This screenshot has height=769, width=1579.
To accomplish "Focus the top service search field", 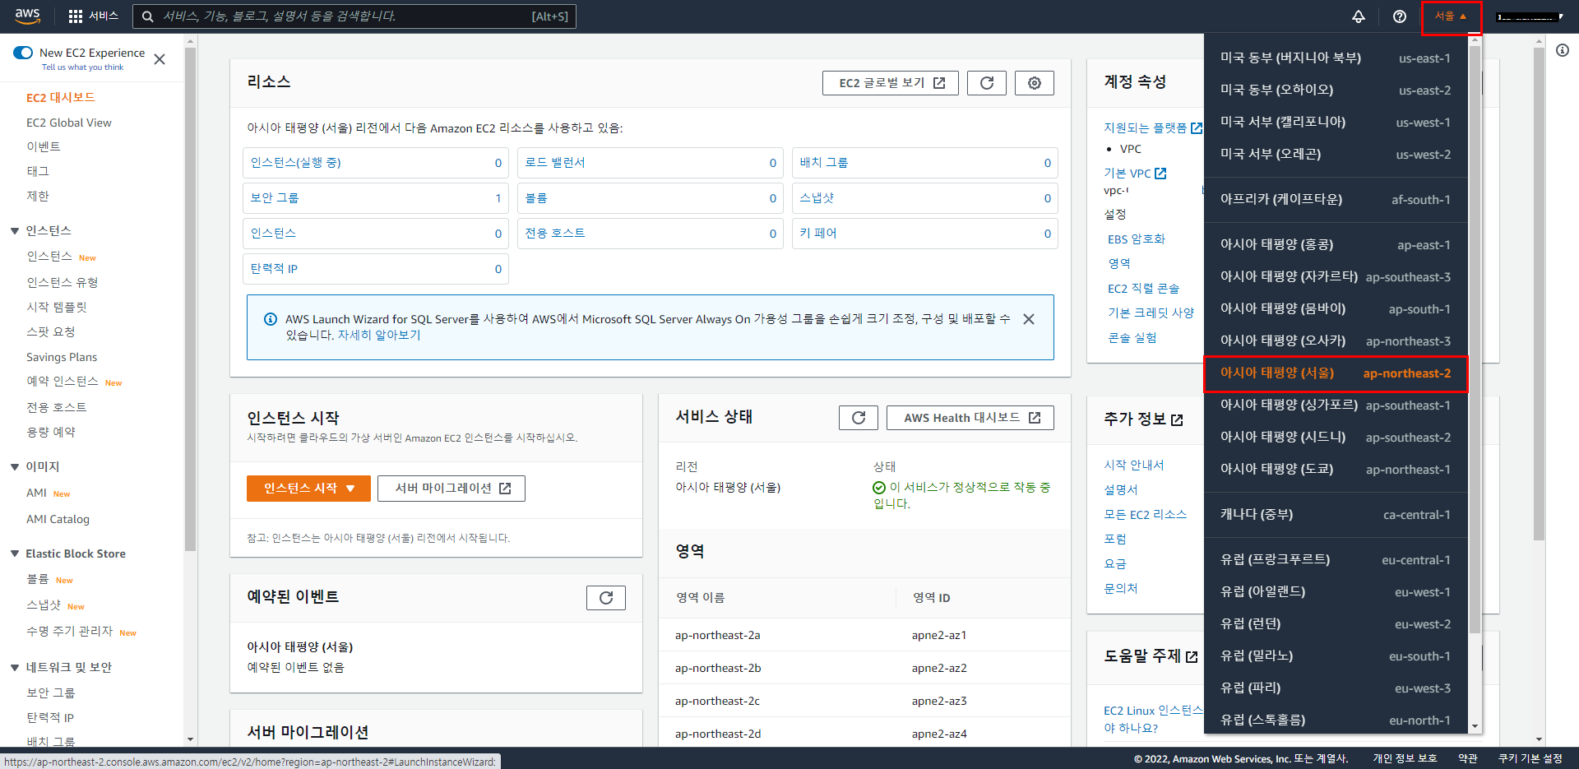I will (x=354, y=16).
